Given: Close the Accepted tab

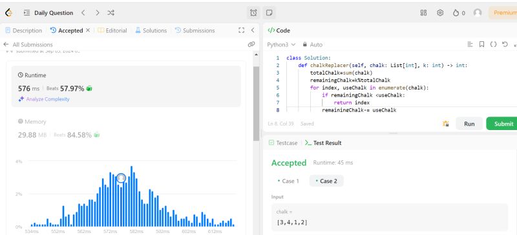Looking at the screenshot, I should pyautogui.click(x=88, y=30).
